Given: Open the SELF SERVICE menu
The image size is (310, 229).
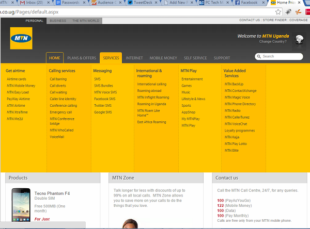Looking at the screenshot, I should (195, 58).
